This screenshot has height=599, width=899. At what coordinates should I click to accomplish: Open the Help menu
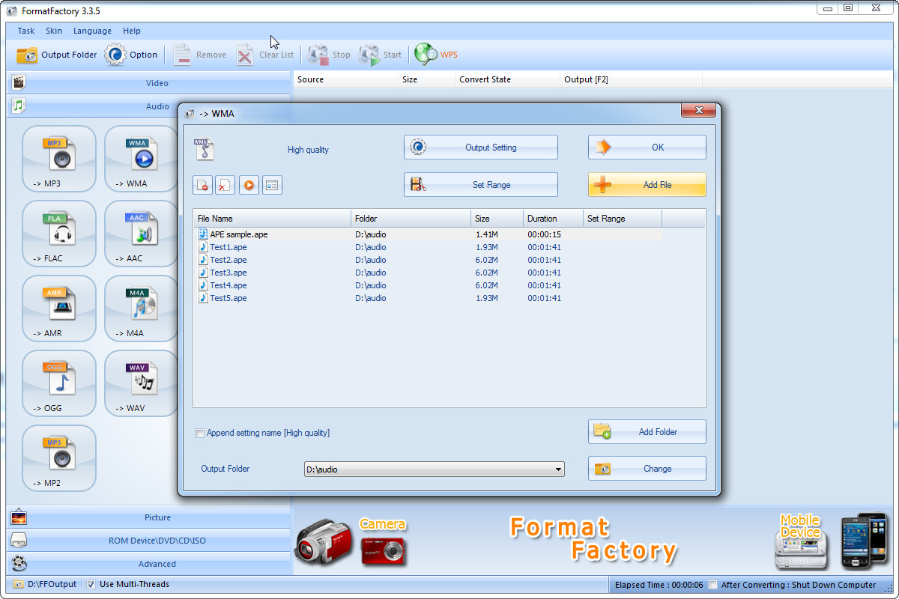132,31
